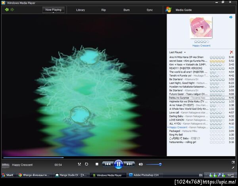Click the blue arrow in the list pane
Image resolution: width=238 pixels, height=186 pixels.
(231, 17)
